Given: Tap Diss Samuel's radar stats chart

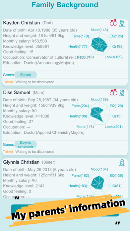Looking at the screenshot, I should coord(99,114).
